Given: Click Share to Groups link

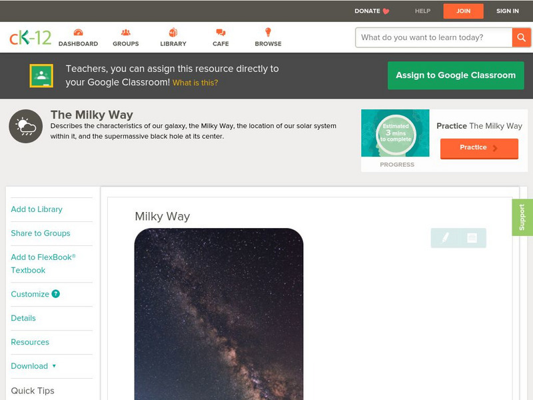Looking at the screenshot, I should 41,233.
